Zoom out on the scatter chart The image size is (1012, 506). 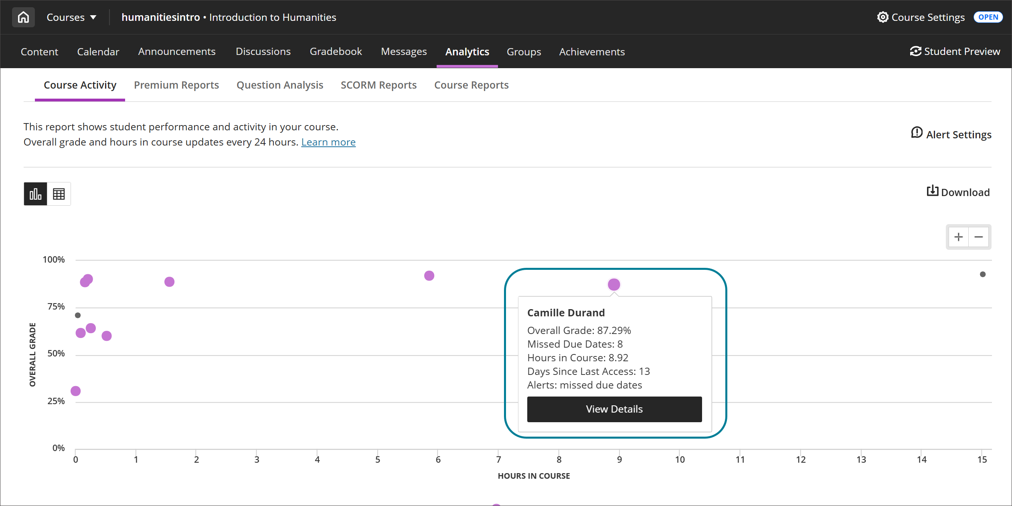pos(980,237)
